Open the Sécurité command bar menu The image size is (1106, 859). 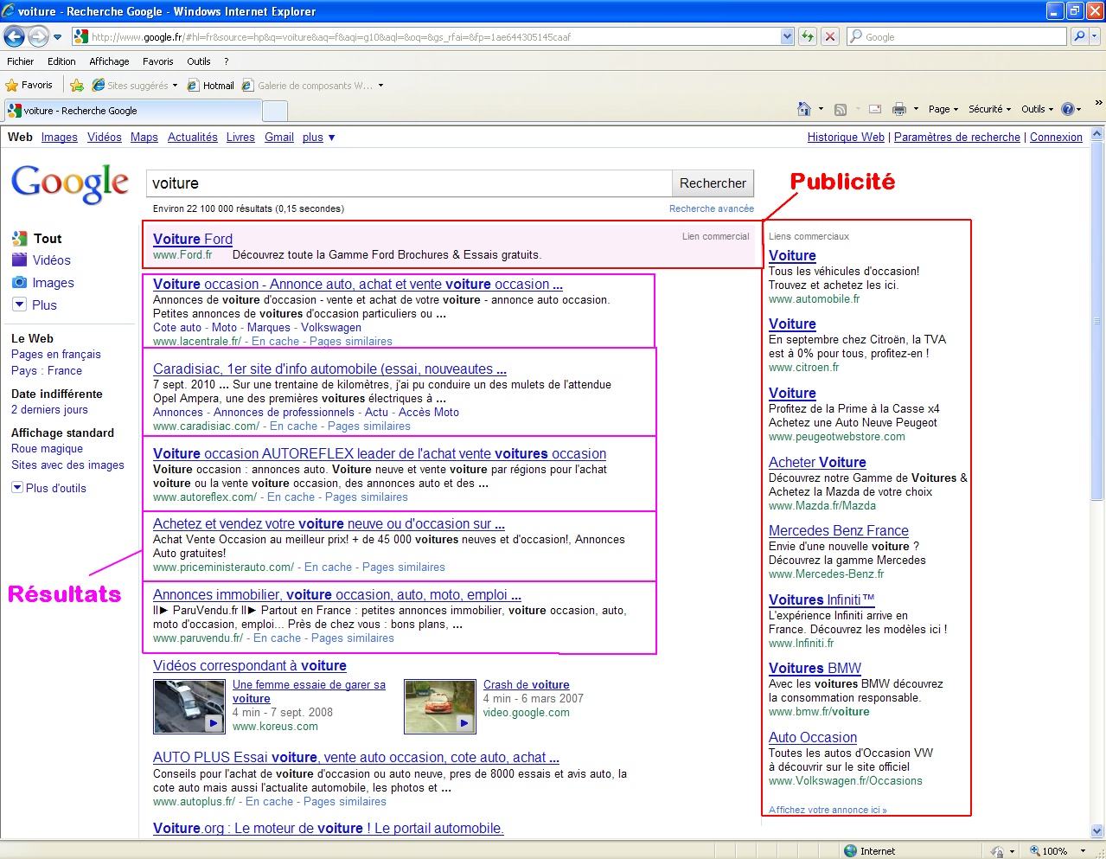tap(989, 109)
